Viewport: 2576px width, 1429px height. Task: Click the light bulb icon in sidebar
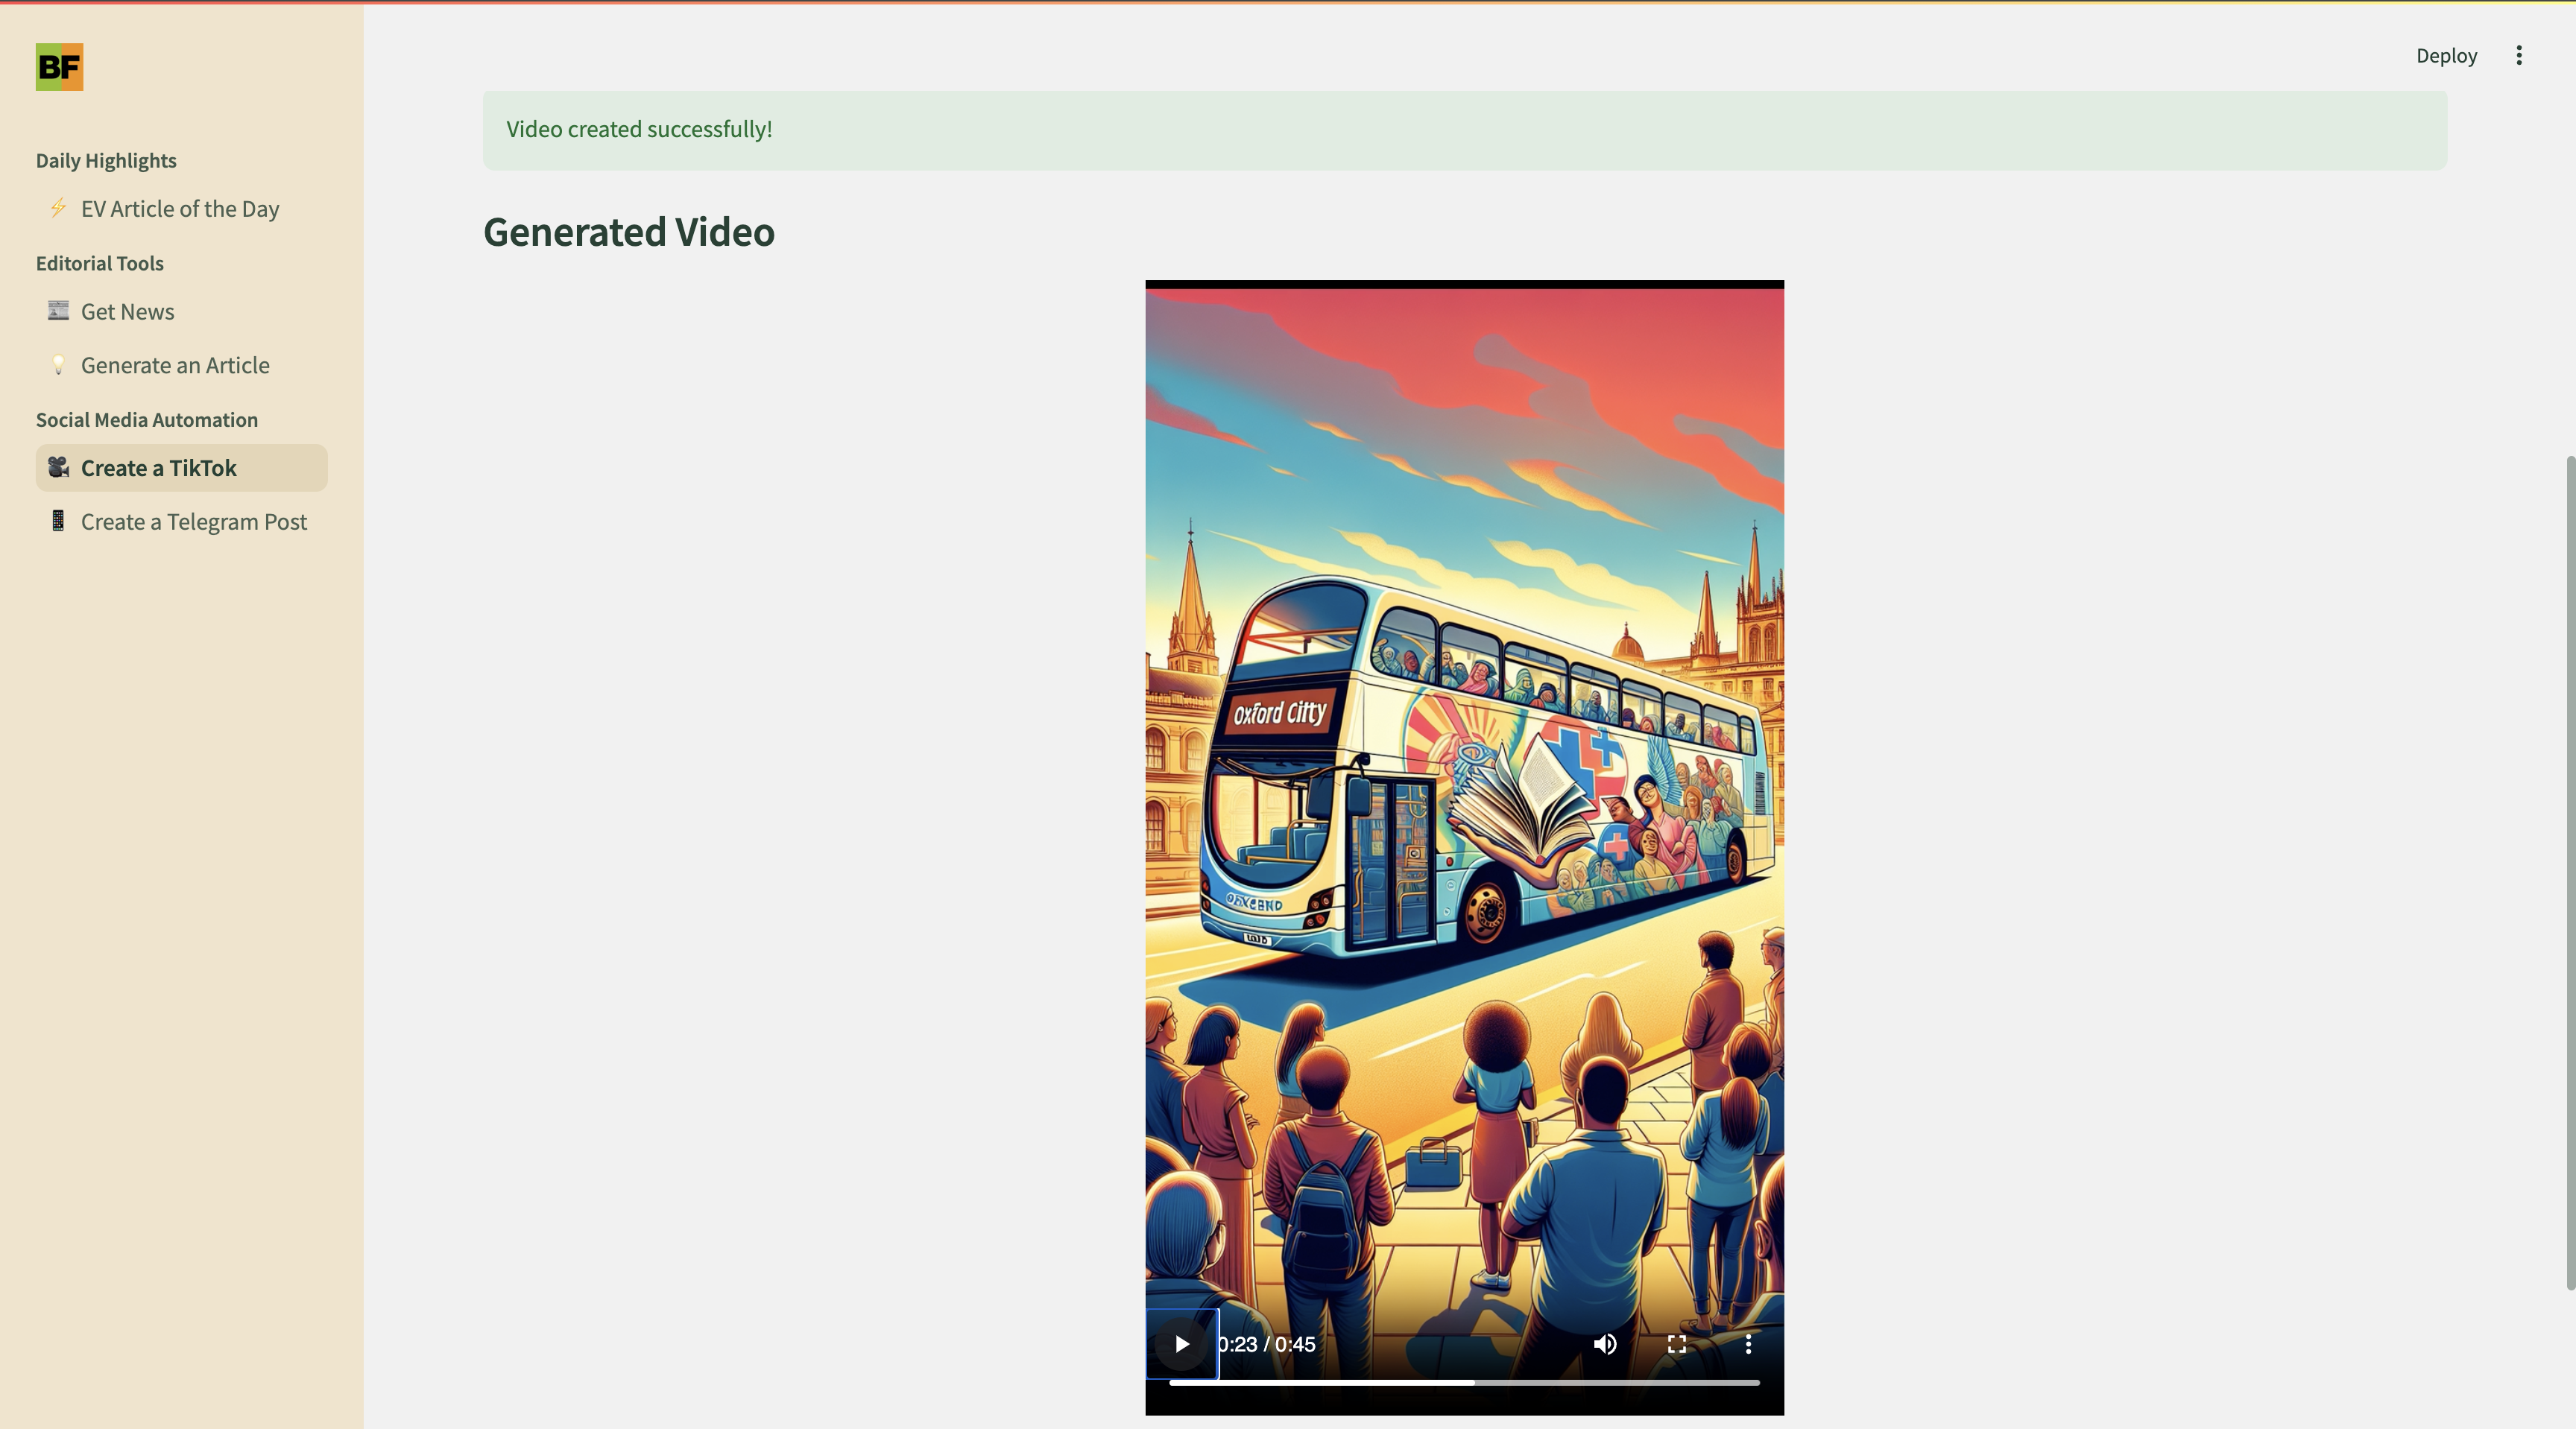click(58, 365)
